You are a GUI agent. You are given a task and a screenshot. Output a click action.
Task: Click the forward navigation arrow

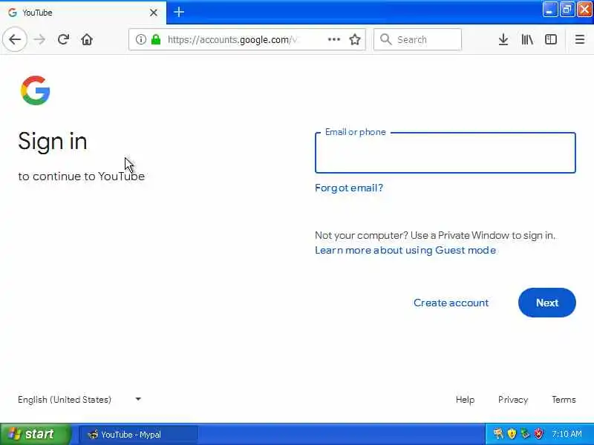click(39, 39)
